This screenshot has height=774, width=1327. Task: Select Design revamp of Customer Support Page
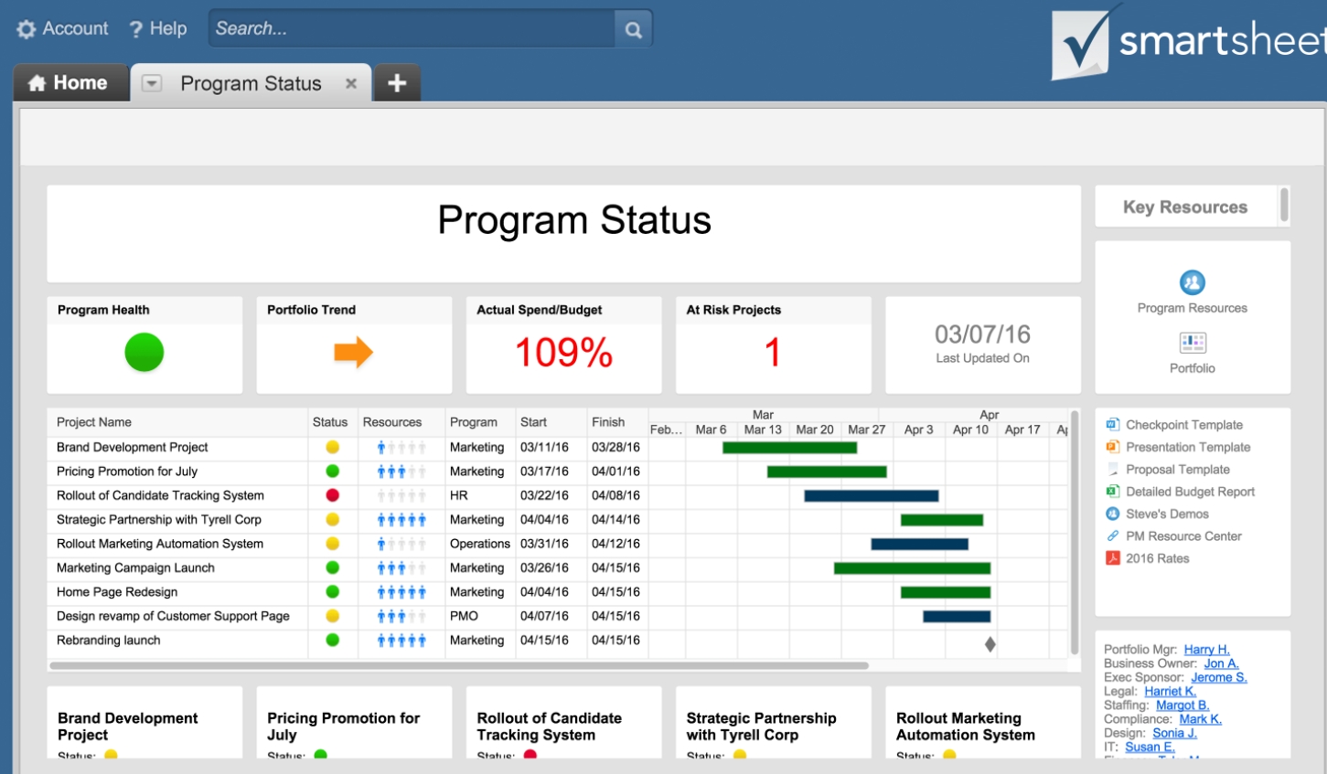[173, 616]
